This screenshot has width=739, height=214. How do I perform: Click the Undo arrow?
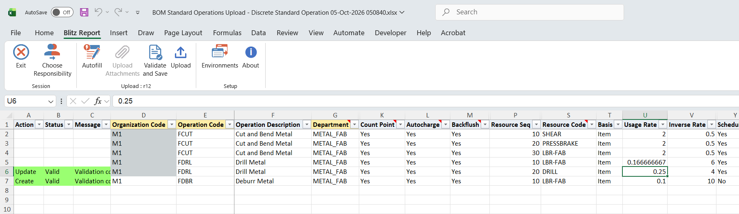coord(98,12)
